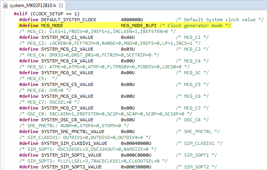Click SYSTEM_SIM_CLKDIV1_VALUE identifier
This screenshot has width=267, height=170.
pyautogui.click(x=74, y=143)
